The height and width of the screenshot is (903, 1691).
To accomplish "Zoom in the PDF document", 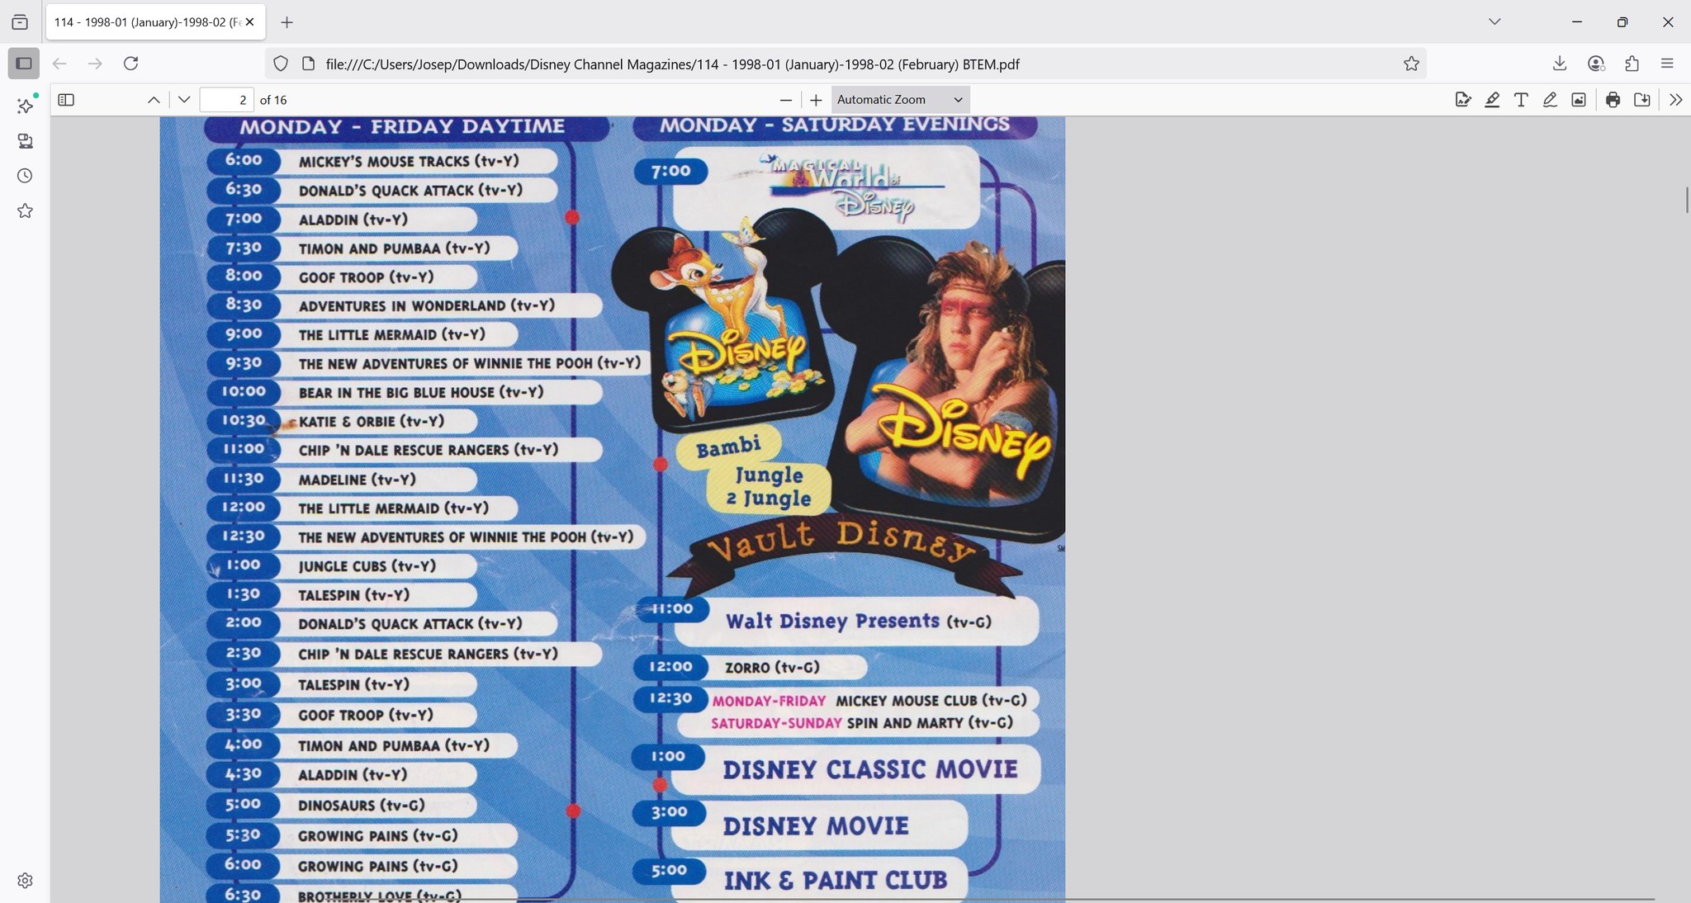I will tap(816, 100).
